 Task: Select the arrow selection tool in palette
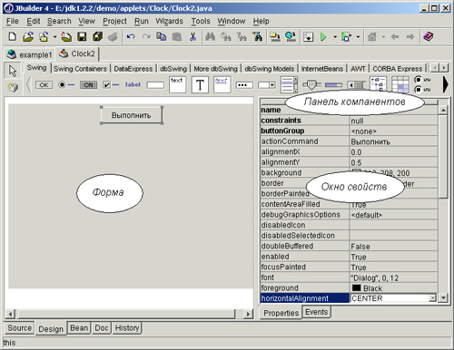[x=13, y=71]
